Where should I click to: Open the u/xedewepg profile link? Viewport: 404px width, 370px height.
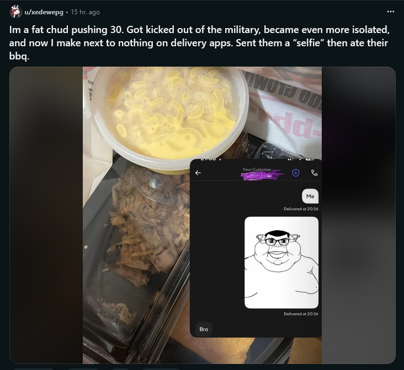pos(44,12)
